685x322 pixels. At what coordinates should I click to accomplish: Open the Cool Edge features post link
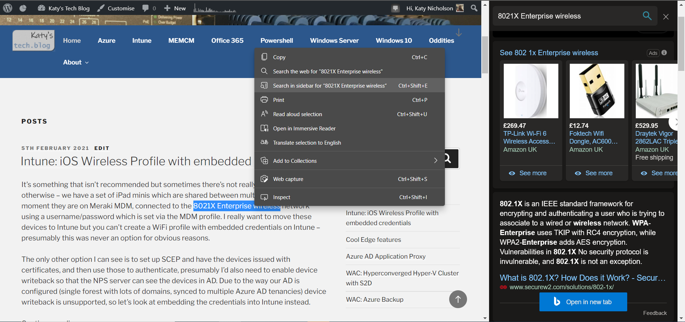[373, 240]
